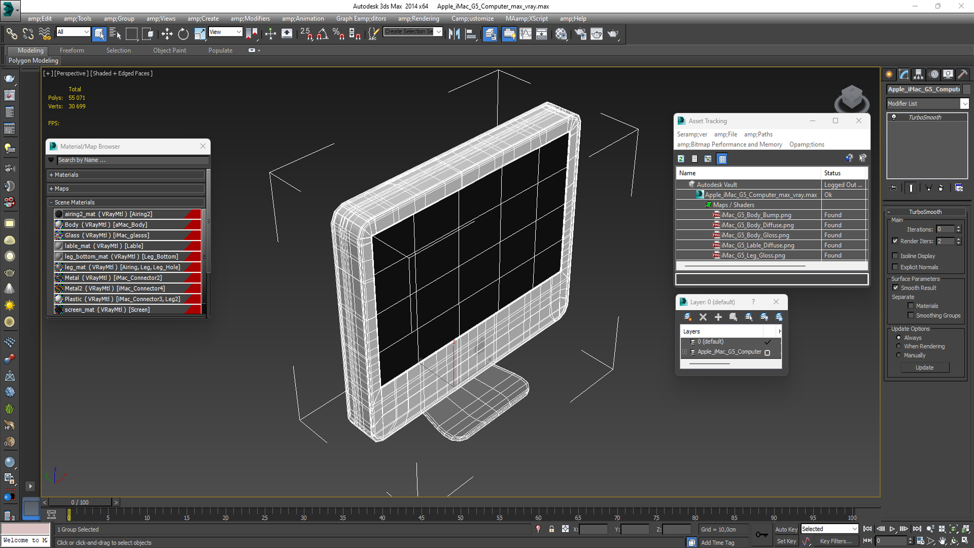974x548 pixels.
Task: Open Link tool in main toolbar
Action: pos(12,34)
